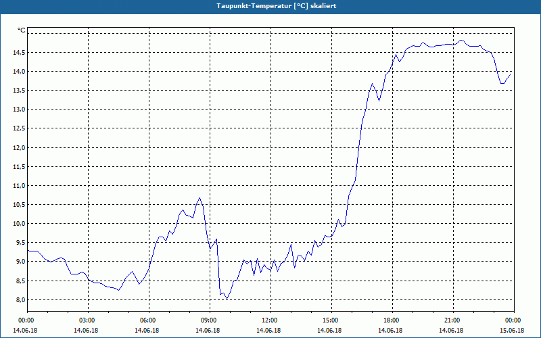Select the 9,5 y-axis label
541x338 pixels.
tap(20, 243)
